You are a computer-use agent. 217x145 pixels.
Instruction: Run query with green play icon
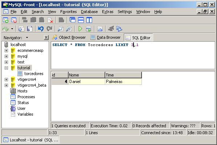(x=80, y=29)
